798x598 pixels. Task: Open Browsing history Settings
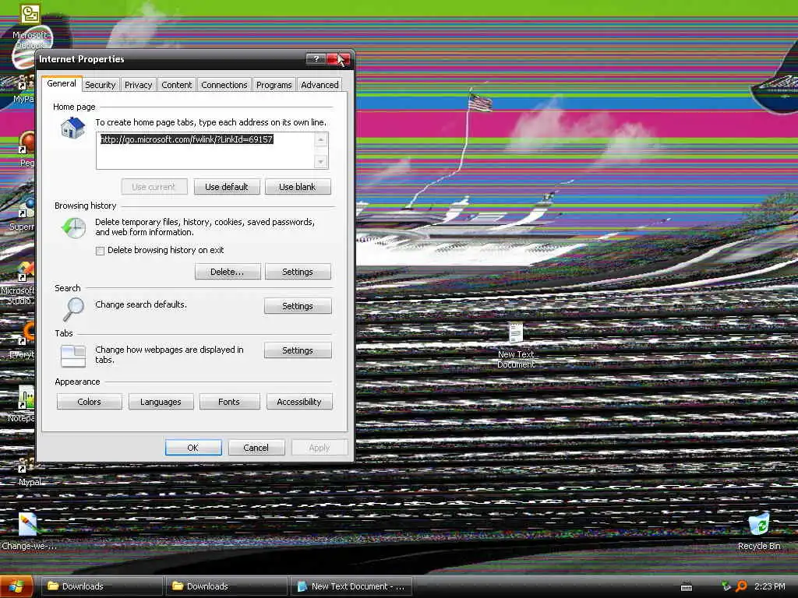298,272
